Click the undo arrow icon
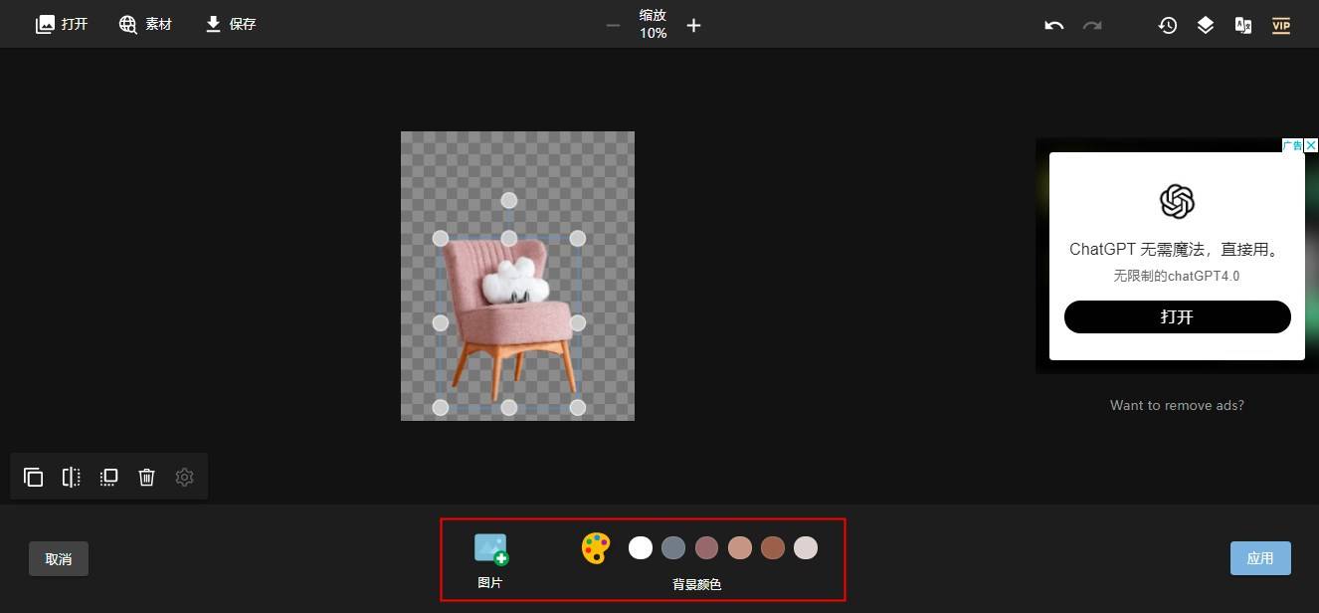Viewport: 1319px width, 613px height. (x=1053, y=25)
